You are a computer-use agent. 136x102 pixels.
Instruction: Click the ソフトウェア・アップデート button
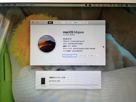click(88, 56)
